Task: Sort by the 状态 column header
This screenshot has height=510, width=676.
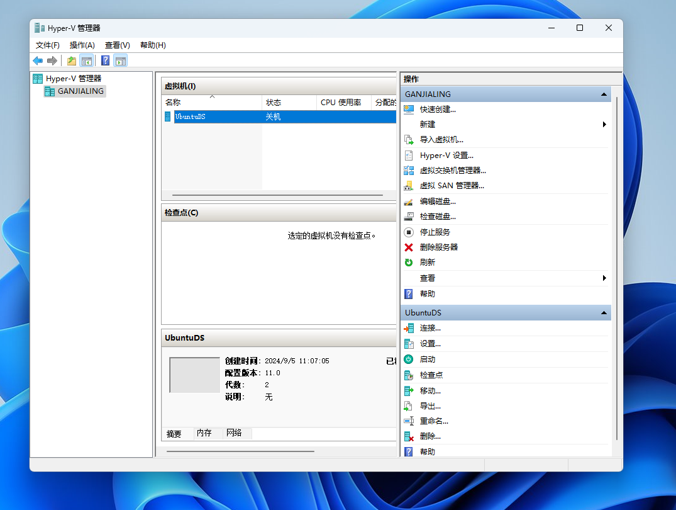Action: (x=289, y=103)
